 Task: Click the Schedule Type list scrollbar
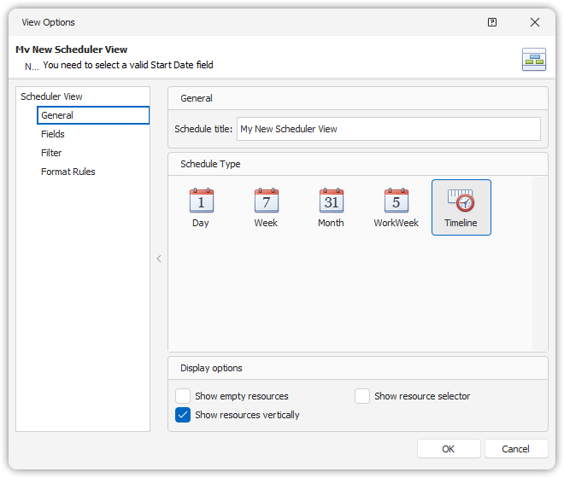(539, 263)
